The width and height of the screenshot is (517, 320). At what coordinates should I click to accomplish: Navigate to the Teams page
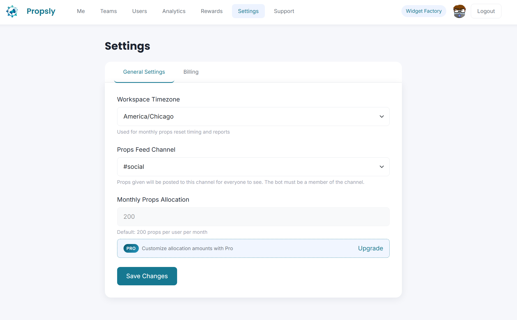pyautogui.click(x=108, y=11)
